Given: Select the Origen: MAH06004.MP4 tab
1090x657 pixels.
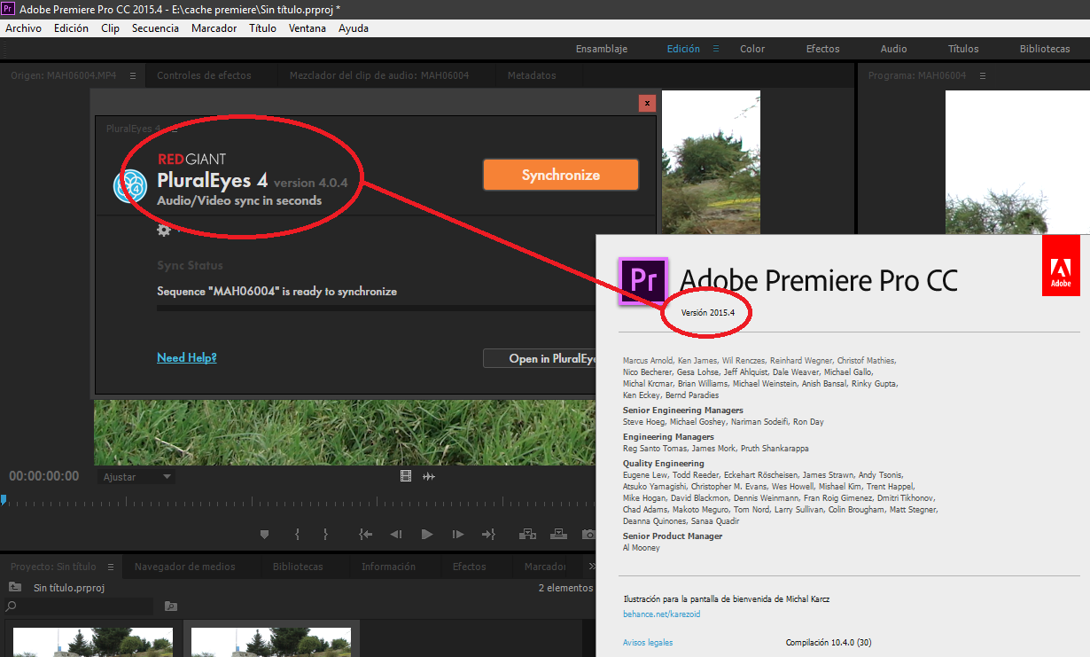Looking at the screenshot, I should (x=64, y=75).
